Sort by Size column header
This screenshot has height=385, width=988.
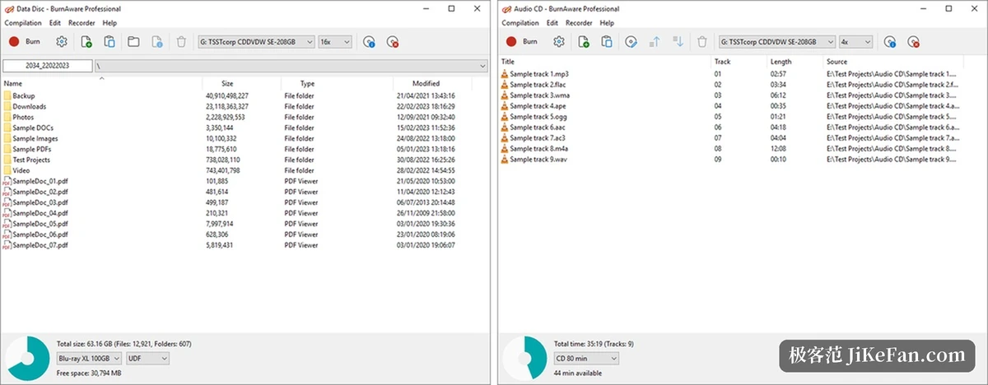[x=241, y=83]
